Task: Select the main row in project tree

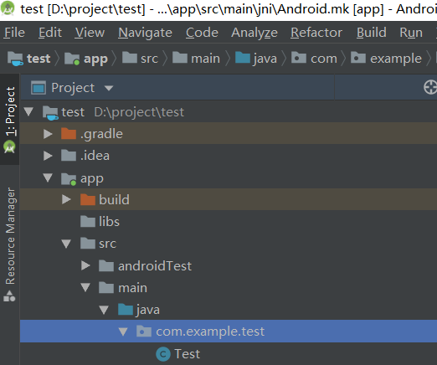Action: click(x=229, y=287)
